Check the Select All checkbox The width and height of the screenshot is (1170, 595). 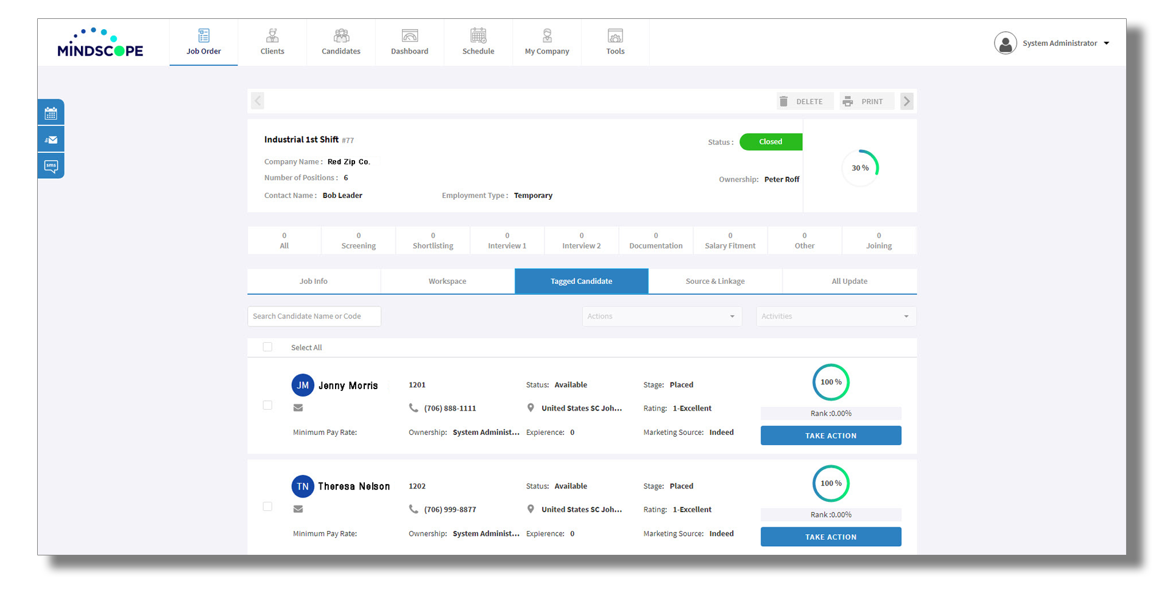(x=267, y=347)
